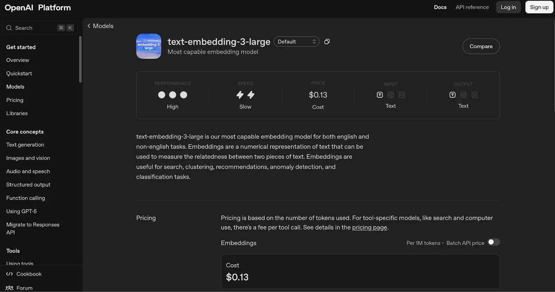Click the text-embedding-3-large model thumbnail

coord(149,46)
